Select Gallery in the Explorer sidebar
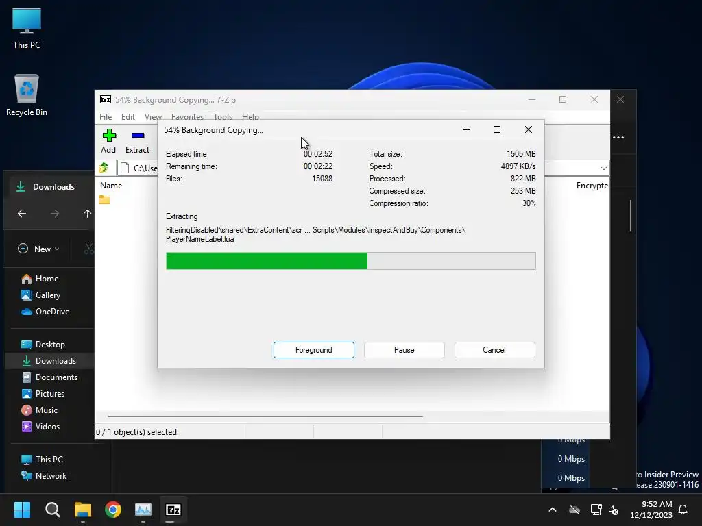702x526 pixels. [47, 295]
